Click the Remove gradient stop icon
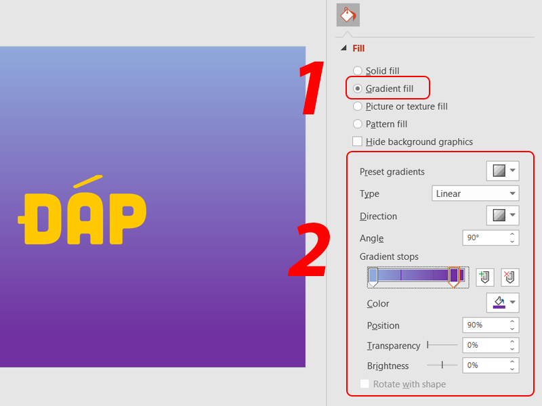The height and width of the screenshot is (406, 542). coord(509,277)
